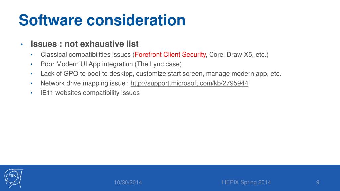Click the 'Issues : not exhaustive list' heading
Viewport: 340px width, 191px height.
coord(85,44)
